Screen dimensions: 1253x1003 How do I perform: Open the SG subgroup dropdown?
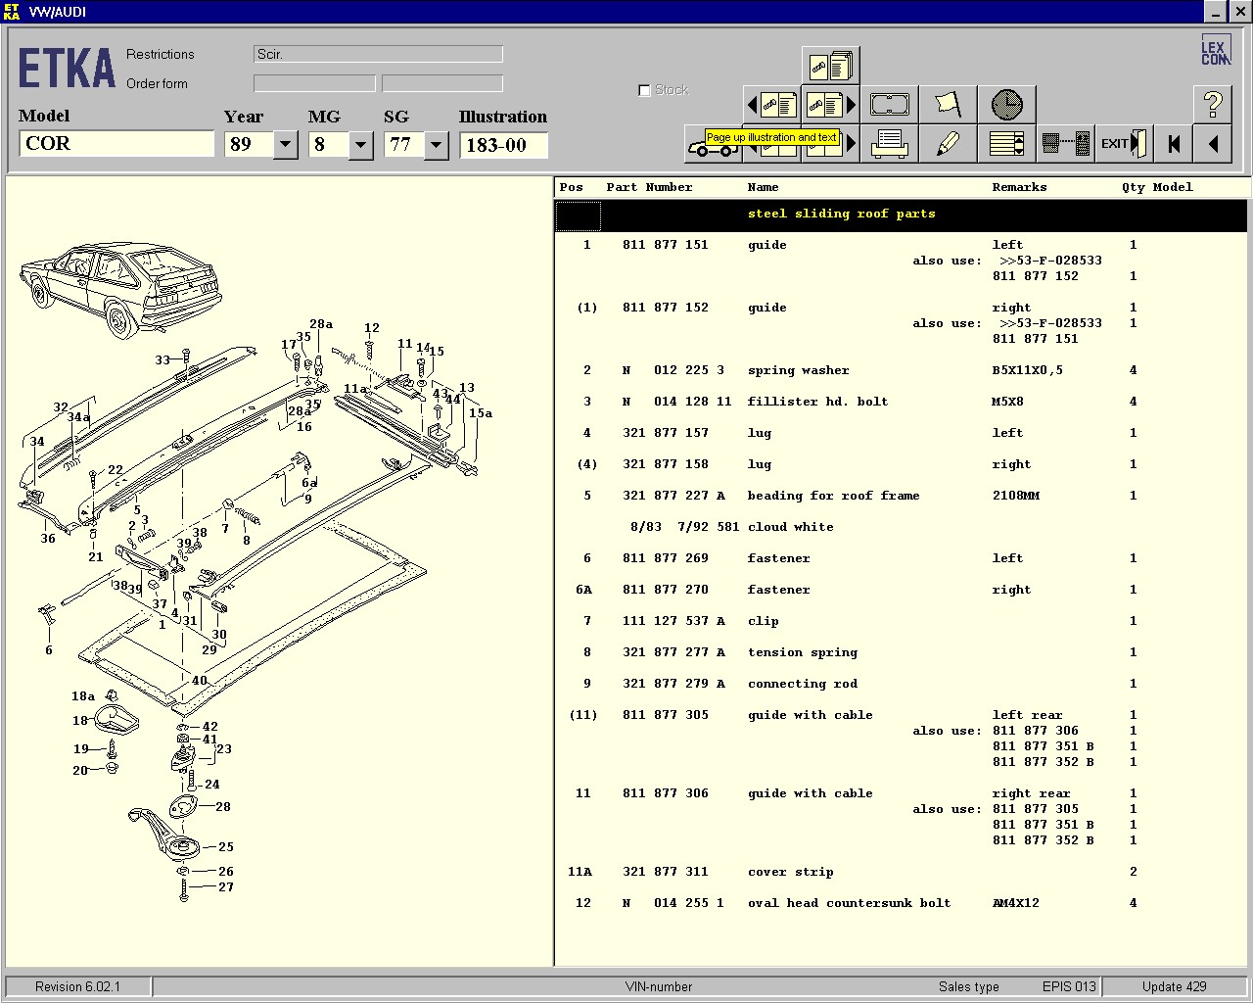[436, 145]
